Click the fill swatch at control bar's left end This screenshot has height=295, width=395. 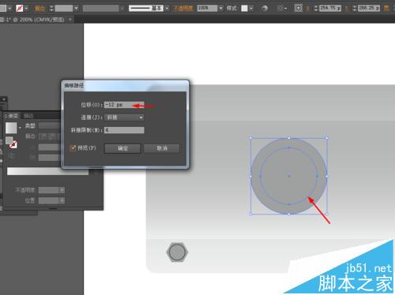pyautogui.click(x=2, y=8)
